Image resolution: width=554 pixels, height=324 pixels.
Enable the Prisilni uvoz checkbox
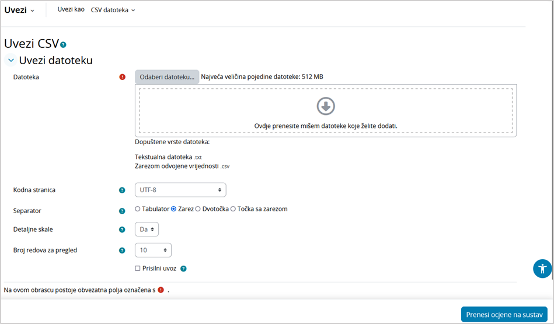(138, 269)
